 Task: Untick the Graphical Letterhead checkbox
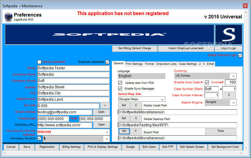click(x=107, y=62)
